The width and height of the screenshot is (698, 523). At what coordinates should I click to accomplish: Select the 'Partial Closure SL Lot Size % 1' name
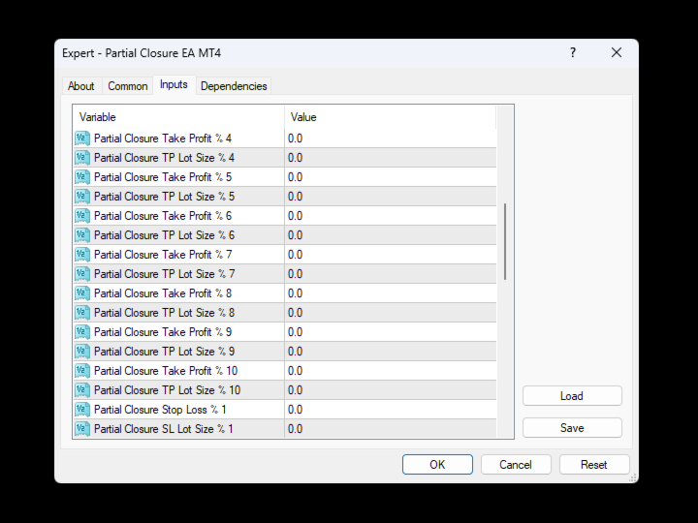point(164,429)
